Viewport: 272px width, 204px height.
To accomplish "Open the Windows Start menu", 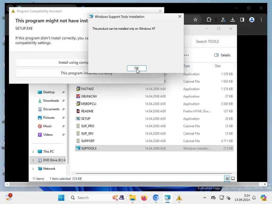I will click(61, 198).
